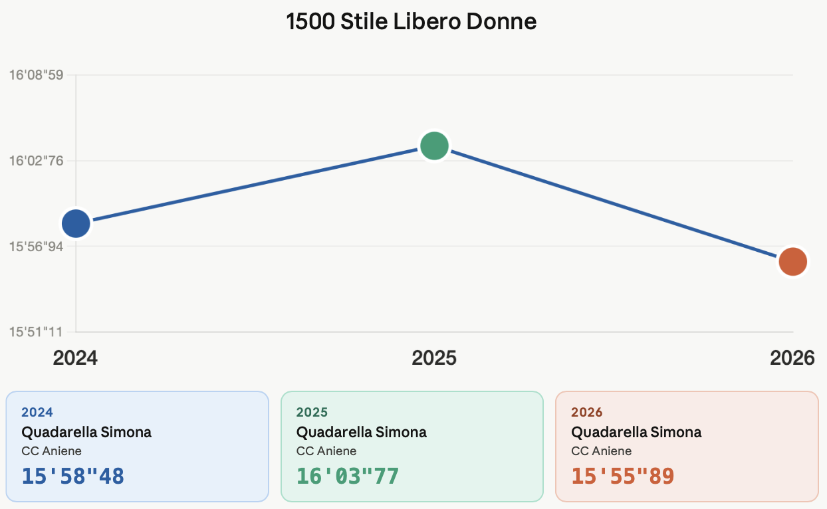Click the 15'55"89 time in 2026 card
The width and height of the screenshot is (827, 509).
[x=623, y=476]
